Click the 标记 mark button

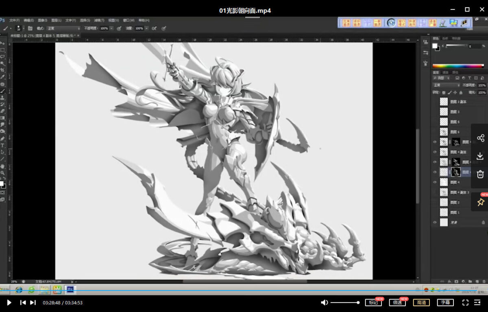click(374, 302)
